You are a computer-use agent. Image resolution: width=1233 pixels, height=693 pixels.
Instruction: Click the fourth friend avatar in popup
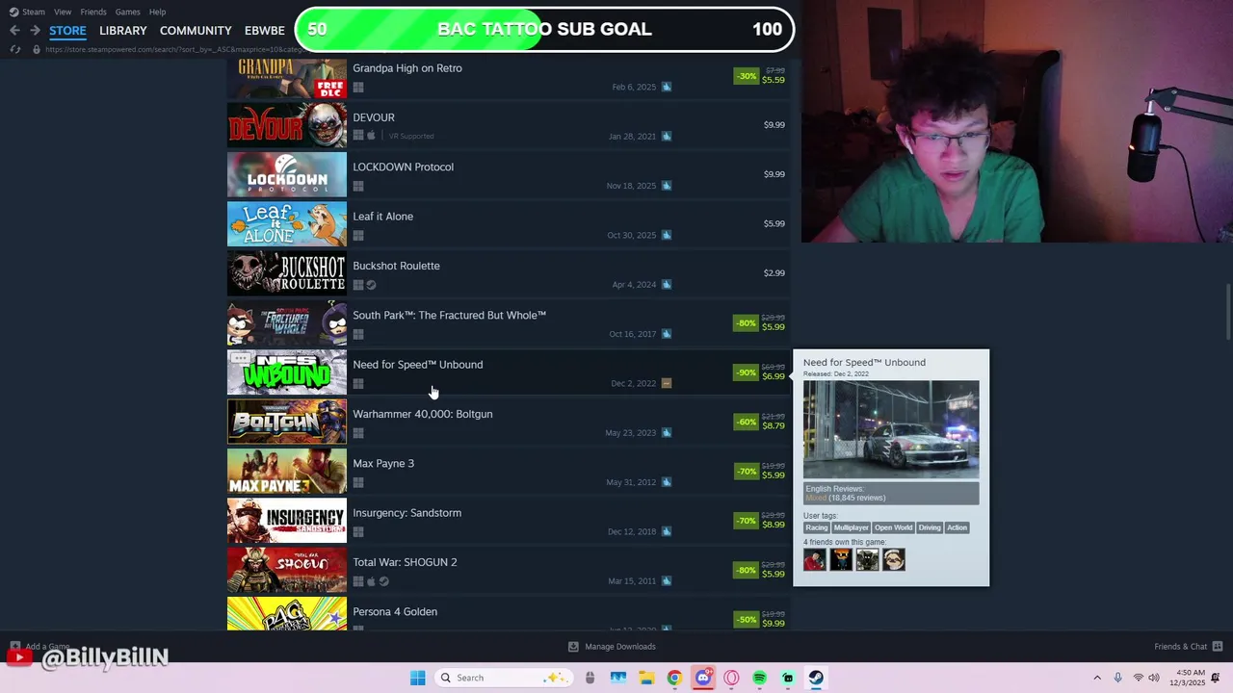(x=894, y=559)
